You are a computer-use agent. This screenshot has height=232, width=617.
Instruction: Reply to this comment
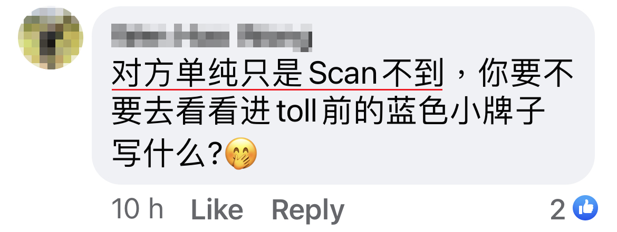tap(308, 211)
